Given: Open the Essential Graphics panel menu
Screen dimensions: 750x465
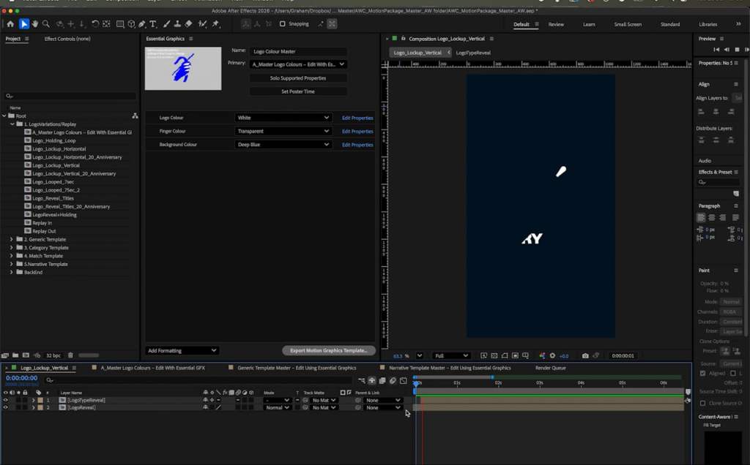Looking at the screenshot, I should [x=191, y=39].
